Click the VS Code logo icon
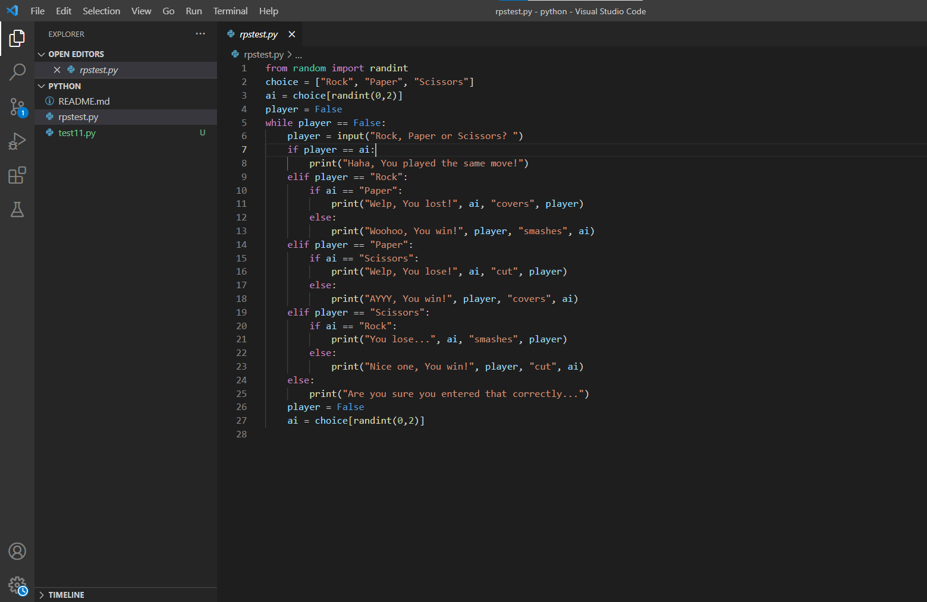The width and height of the screenshot is (927, 602). click(x=12, y=10)
